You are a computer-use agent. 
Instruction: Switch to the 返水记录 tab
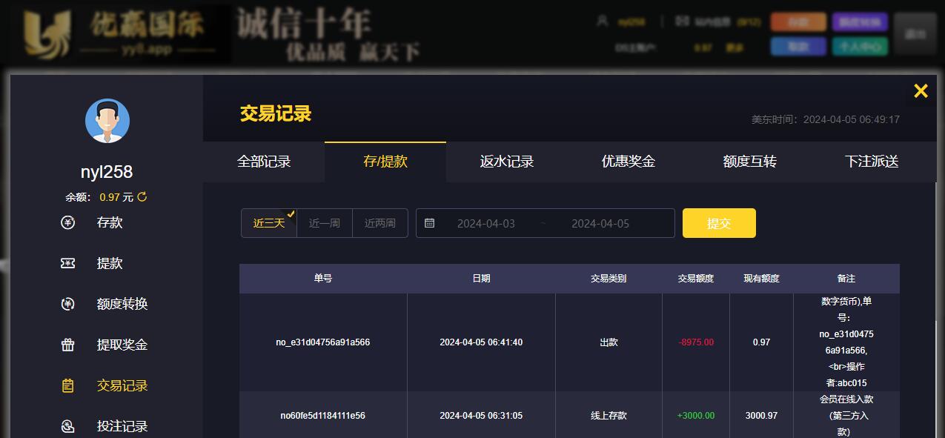(x=507, y=162)
